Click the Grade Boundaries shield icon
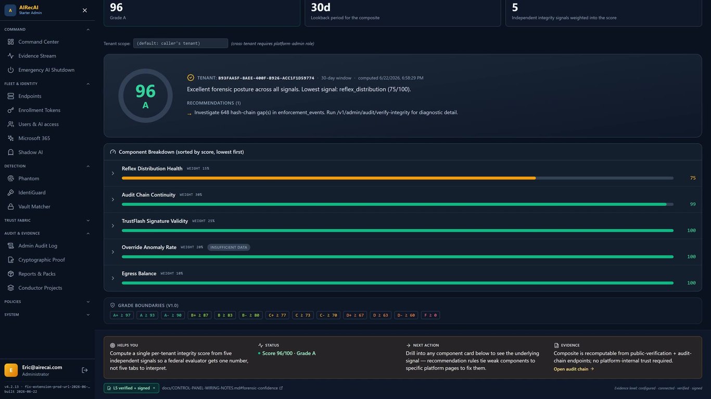 click(112, 305)
